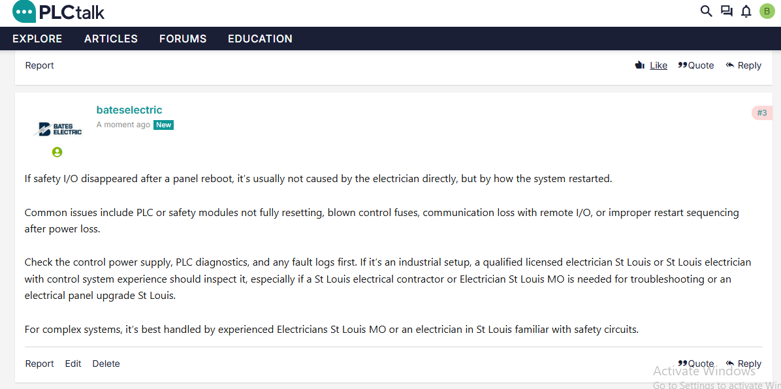Edit the bateselectric post
The height and width of the screenshot is (389, 781).
click(73, 364)
